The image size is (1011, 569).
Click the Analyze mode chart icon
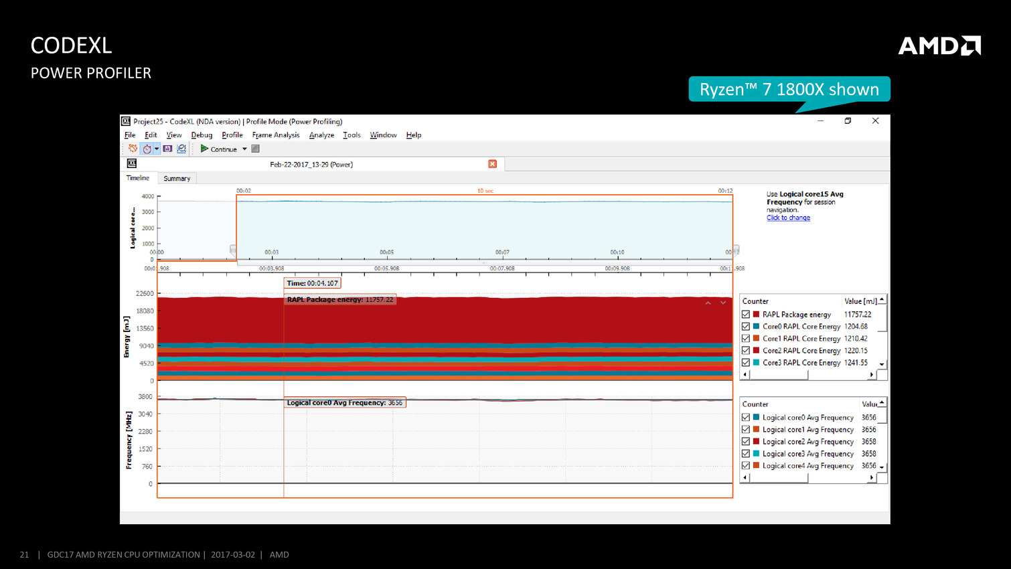click(181, 149)
